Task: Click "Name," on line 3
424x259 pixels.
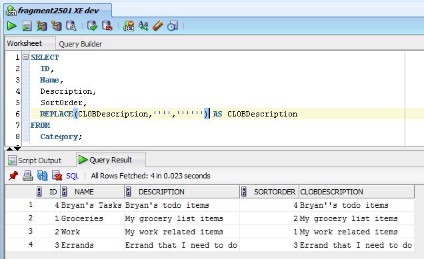Action: 51,80
